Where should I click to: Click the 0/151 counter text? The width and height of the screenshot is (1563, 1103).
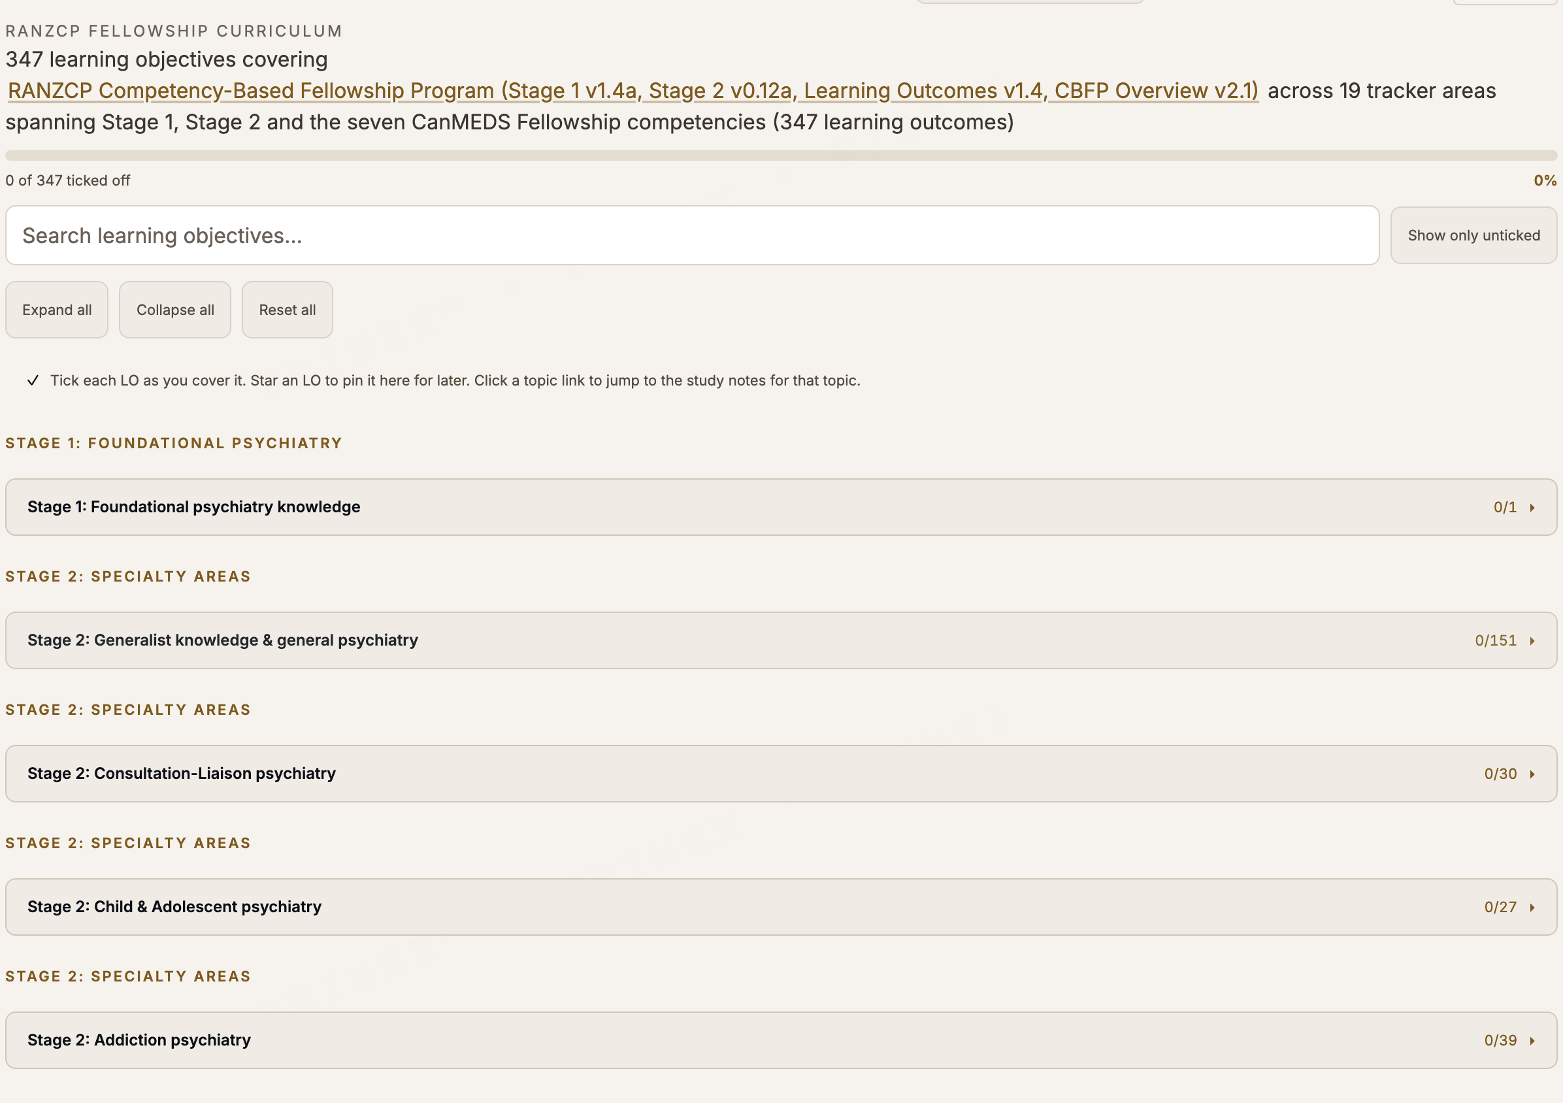[1496, 640]
